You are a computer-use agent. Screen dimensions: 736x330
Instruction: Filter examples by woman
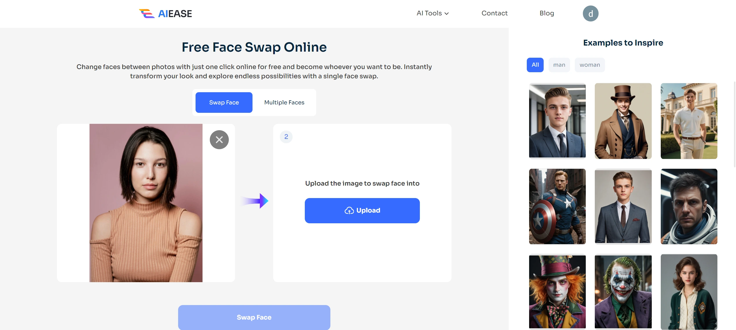click(590, 65)
